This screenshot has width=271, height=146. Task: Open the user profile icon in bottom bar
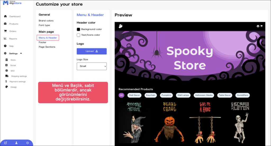tap(16, 143)
